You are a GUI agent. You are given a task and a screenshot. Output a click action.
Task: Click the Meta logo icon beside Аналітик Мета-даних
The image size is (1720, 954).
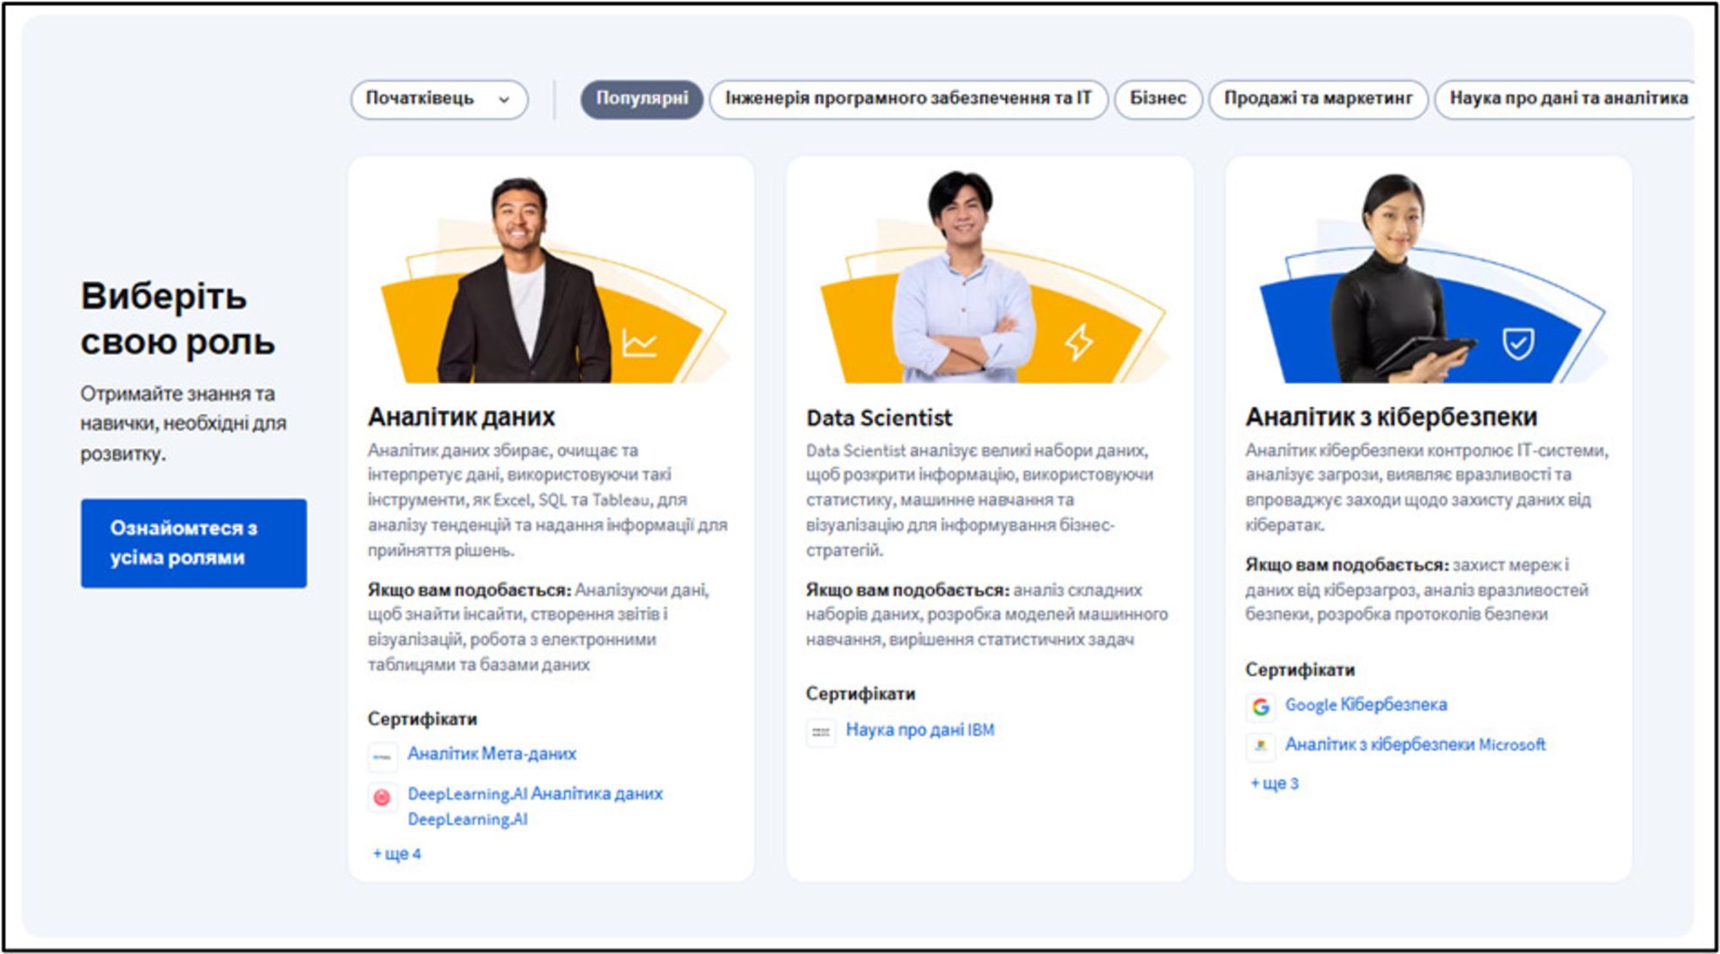[383, 756]
